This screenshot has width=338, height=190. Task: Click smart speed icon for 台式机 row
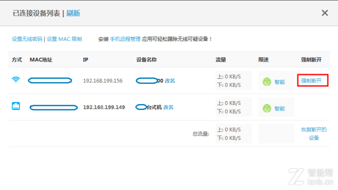pos(267,109)
